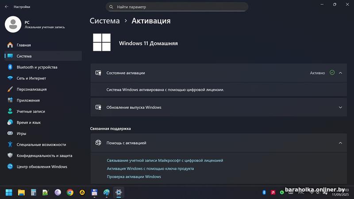Click the Найти параметр search field

point(177,7)
